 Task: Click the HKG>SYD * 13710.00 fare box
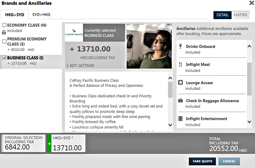(x=68, y=143)
